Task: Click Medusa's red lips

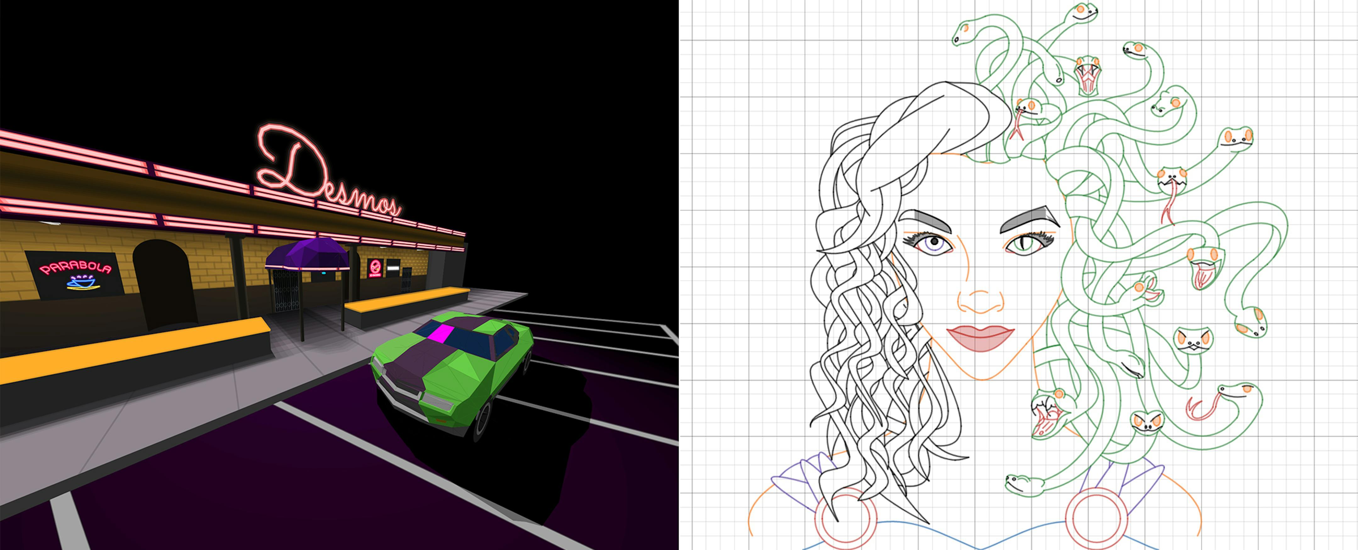Action: tap(981, 337)
